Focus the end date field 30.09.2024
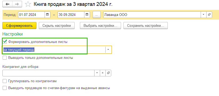Screen dimensions: 219x96 pos(71,15)
